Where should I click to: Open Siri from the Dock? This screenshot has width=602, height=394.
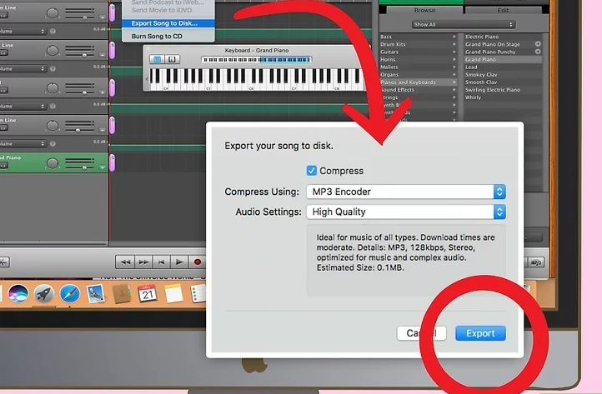click(18, 294)
